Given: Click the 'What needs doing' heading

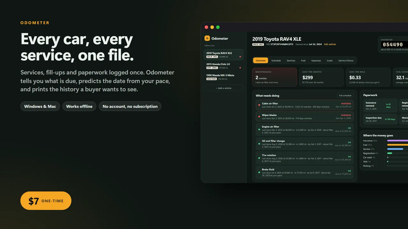Looking at the screenshot, I should [x=267, y=95].
